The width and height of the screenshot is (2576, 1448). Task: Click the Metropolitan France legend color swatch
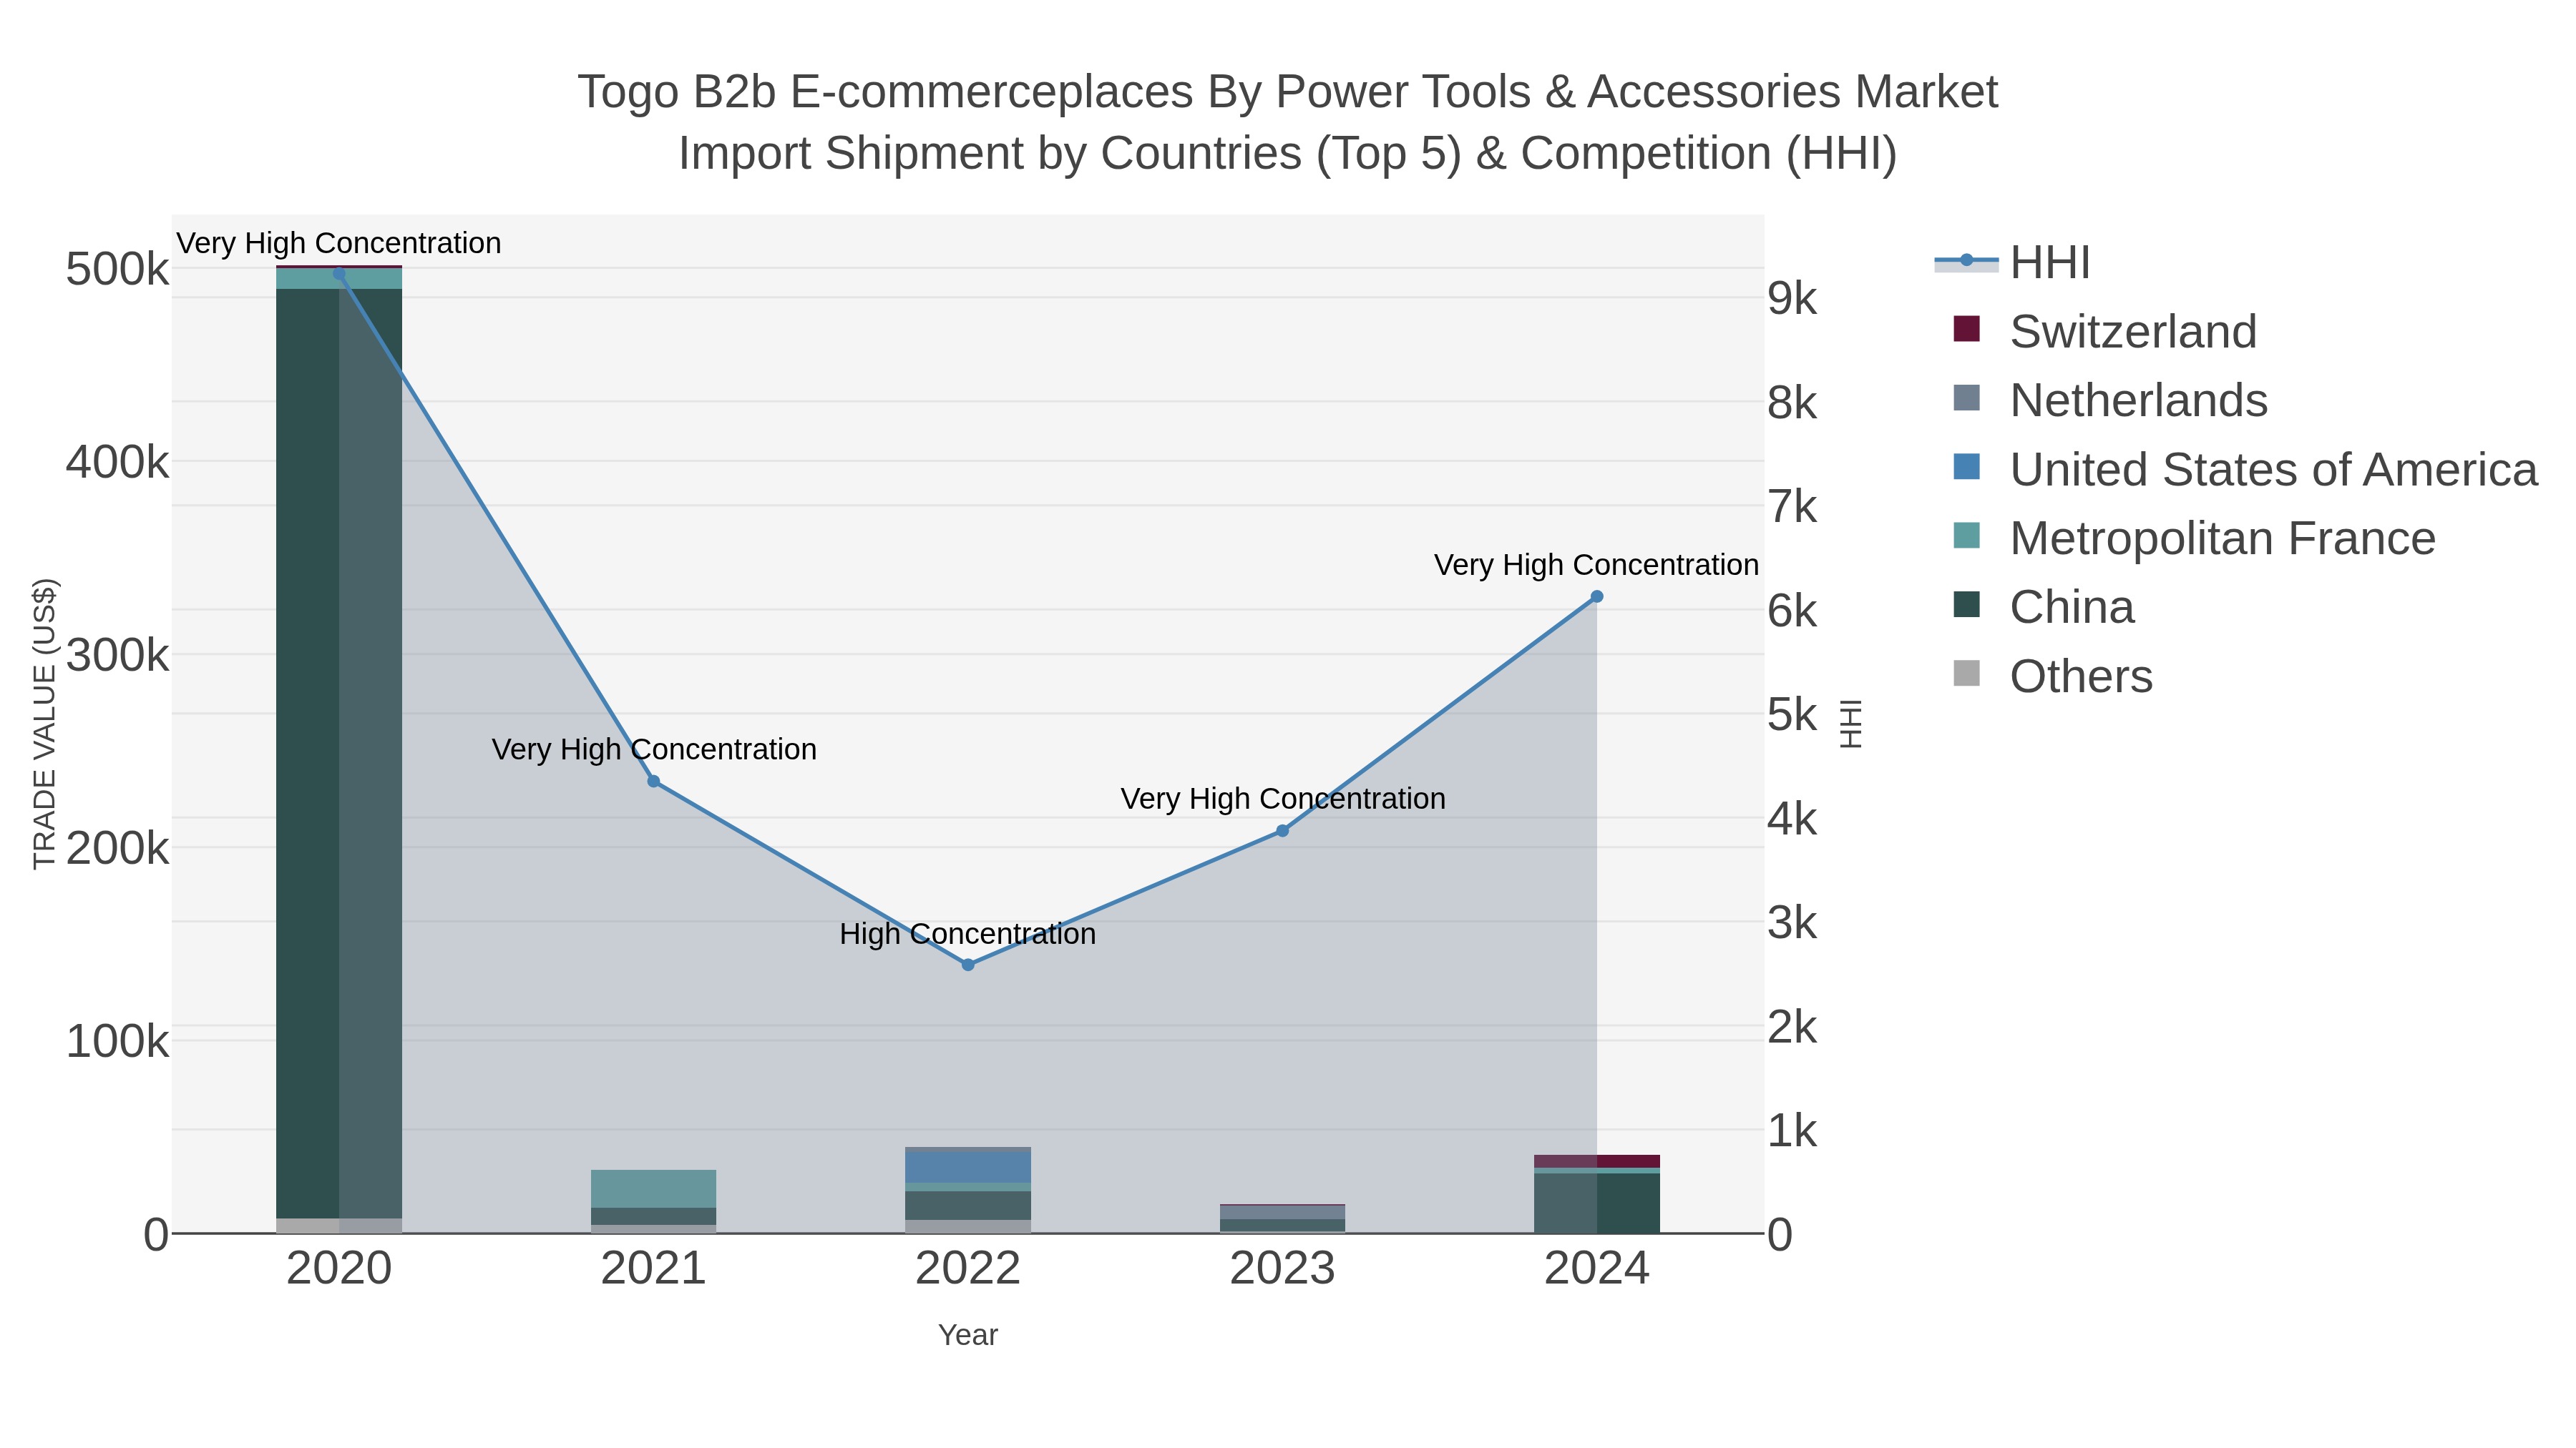pos(1966,536)
